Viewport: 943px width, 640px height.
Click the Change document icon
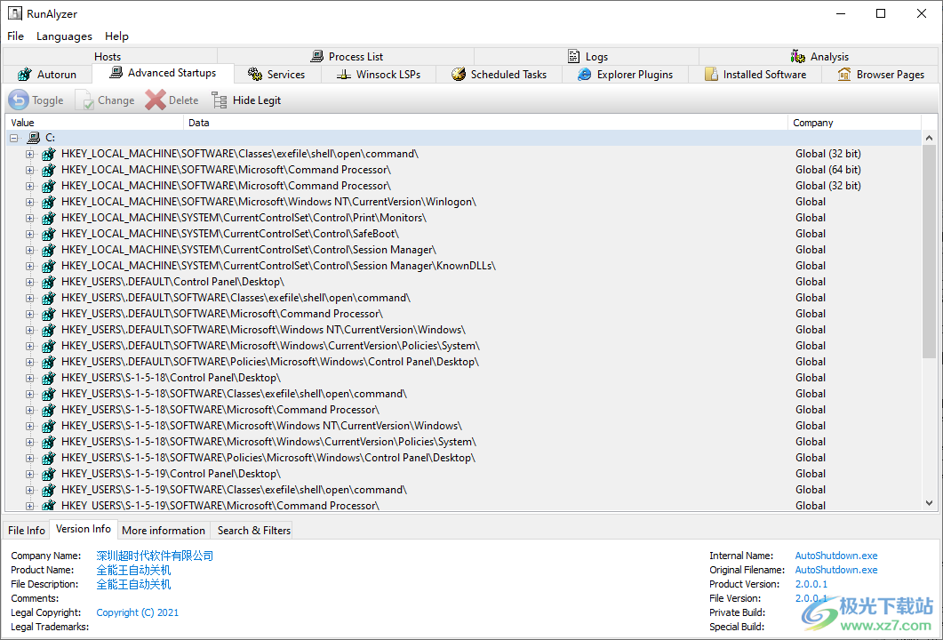84,100
